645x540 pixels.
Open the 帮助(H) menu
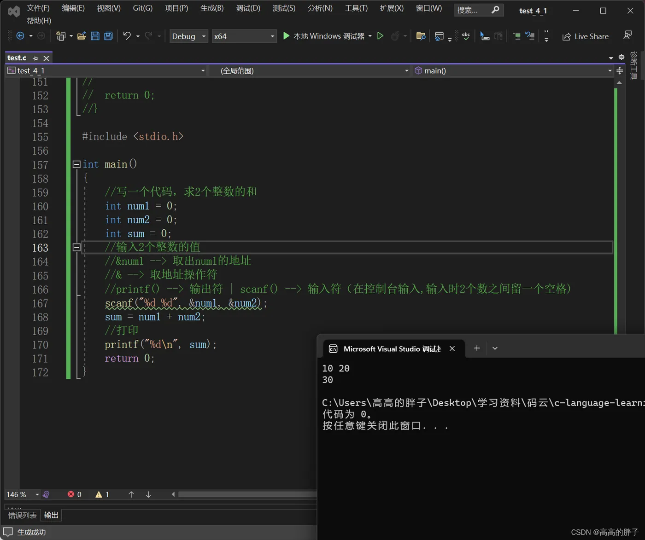(39, 21)
